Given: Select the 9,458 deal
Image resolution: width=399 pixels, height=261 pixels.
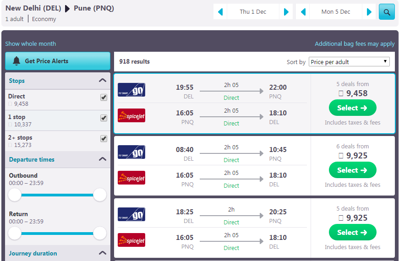Looking at the screenshot, I should [x=352, y=108].
